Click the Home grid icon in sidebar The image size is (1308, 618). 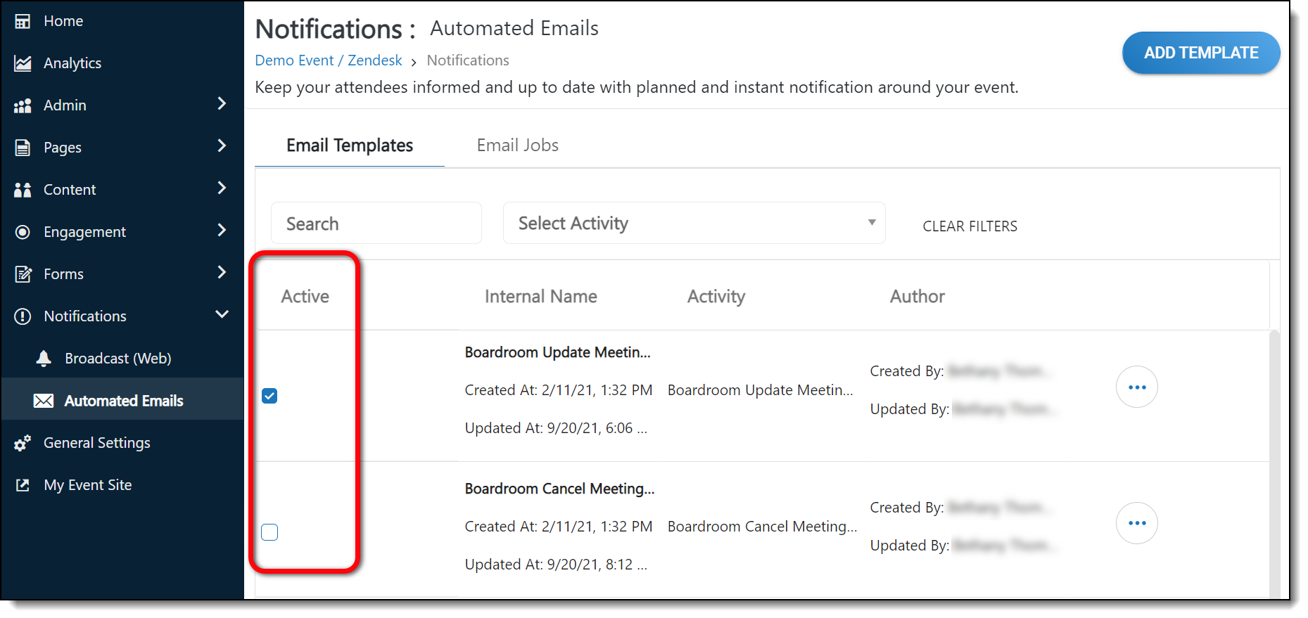click(23, 21)
